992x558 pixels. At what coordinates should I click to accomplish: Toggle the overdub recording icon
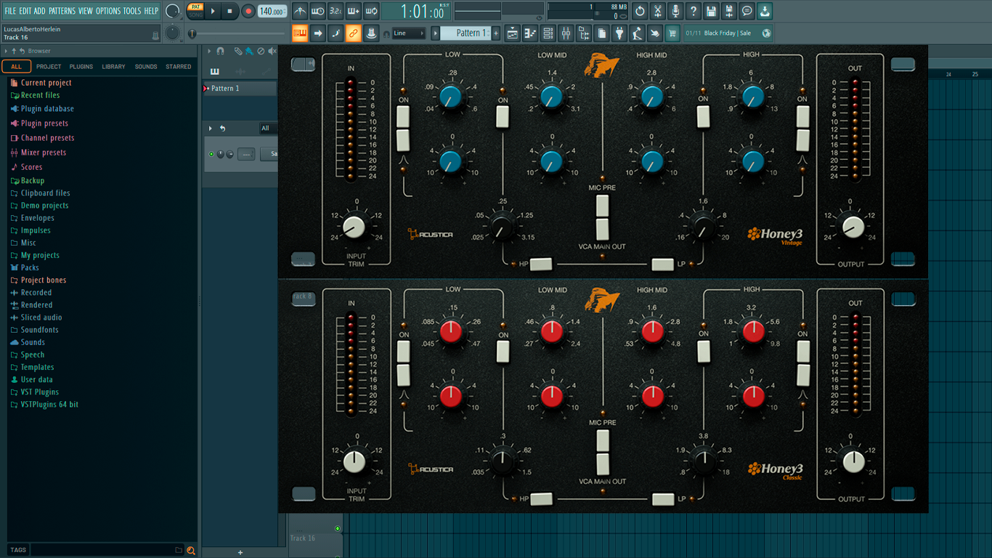354,11
